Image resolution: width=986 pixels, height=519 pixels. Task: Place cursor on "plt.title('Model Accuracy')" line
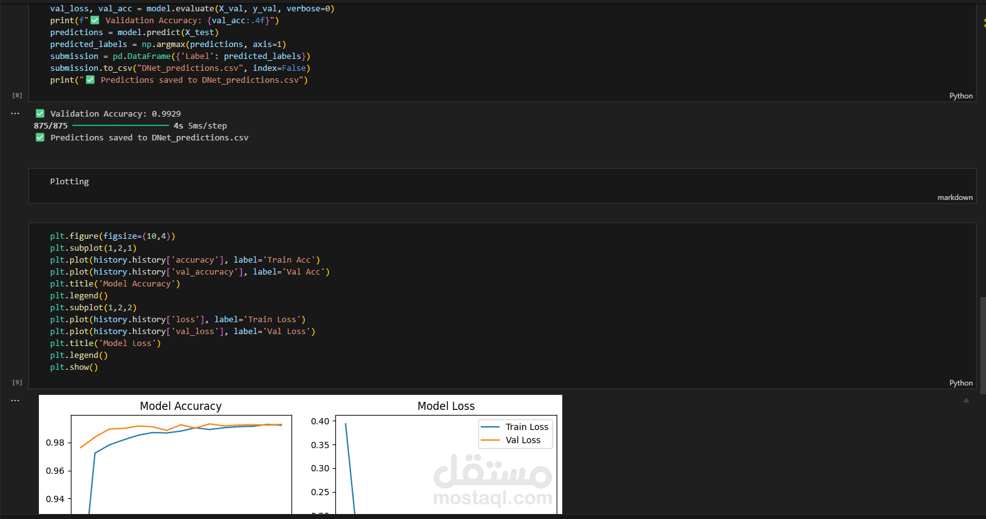pyautogui.click(x=115, y=283)
